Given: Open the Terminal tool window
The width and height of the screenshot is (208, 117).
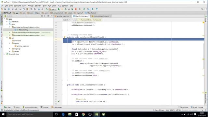Looking at the screenshot, I should [x=45, y=107].
